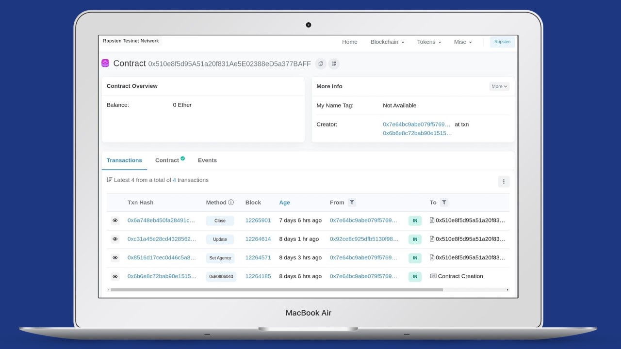The width and height of the screenshot is (621, 349).
Task: Toggle preview eye for the Update transaction
Action: [x=115, y=239]
